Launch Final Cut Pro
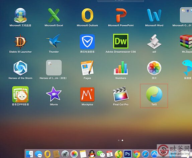192x158 pixels. point(121,94)
